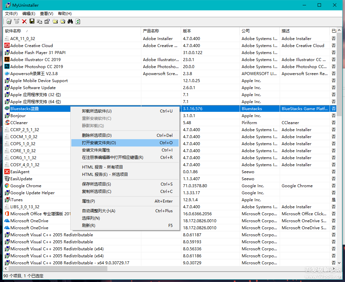Click the BlueStacks Game Platf... description cell
345x282 pixels.
[305, 108]
